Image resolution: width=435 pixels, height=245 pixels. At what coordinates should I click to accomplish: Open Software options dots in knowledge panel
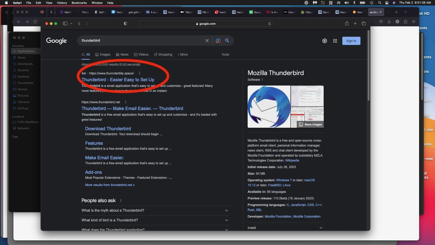click(x=262, y=80)
